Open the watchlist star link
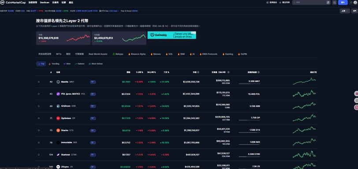The width and height of the screenshot is (358, 169). pos(284,2)
